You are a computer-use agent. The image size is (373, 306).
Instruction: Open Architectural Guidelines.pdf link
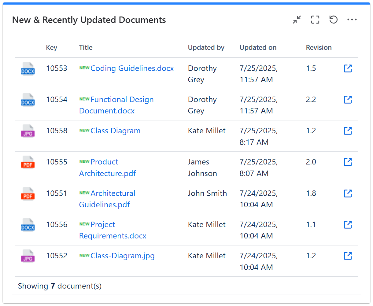coord(113,194)
